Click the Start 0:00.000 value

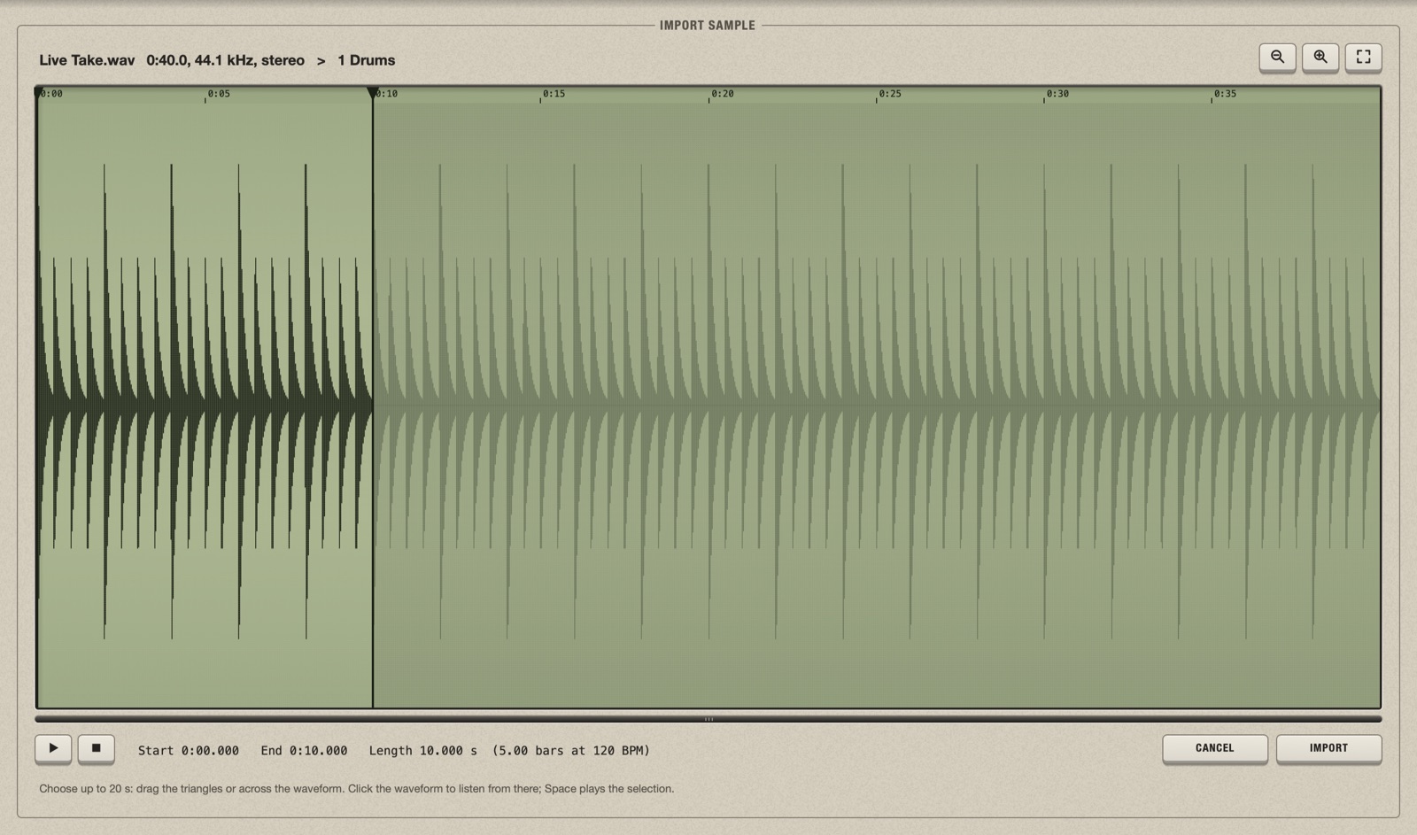tap(189, 750)
